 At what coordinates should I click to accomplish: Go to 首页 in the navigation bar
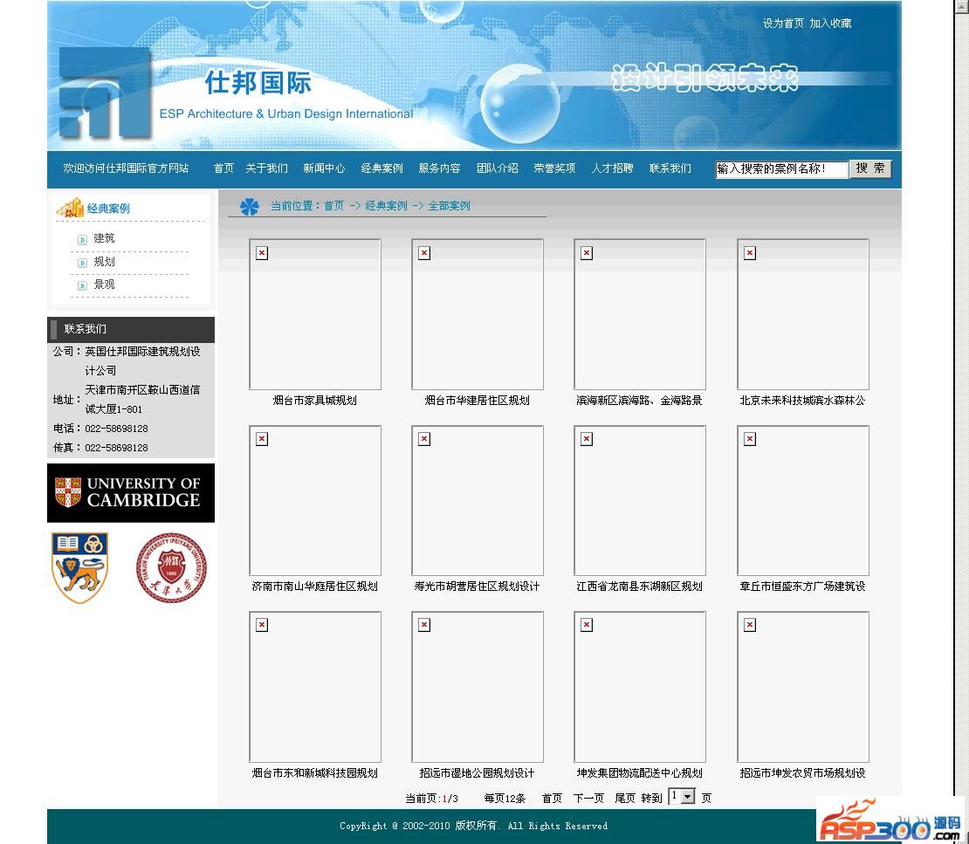click(x=223, y=168)
